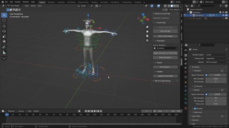Select the Rotate tool

4,31
